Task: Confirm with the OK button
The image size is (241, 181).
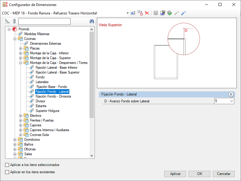Action: [x=199, y=174]
